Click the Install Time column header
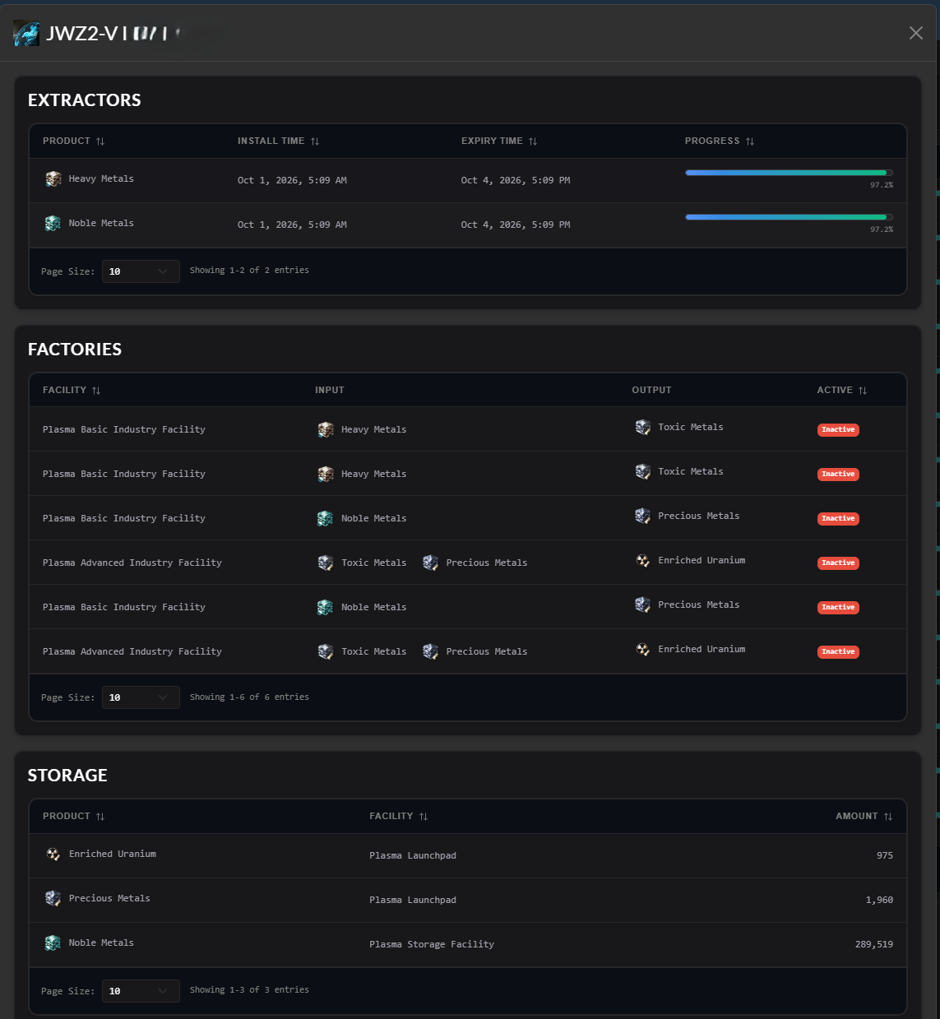 point(278,141)
